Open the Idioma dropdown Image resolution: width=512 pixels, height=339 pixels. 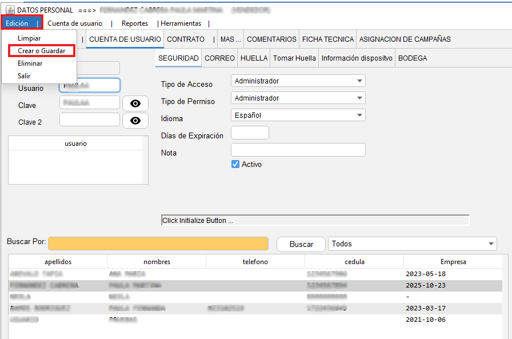298,115
